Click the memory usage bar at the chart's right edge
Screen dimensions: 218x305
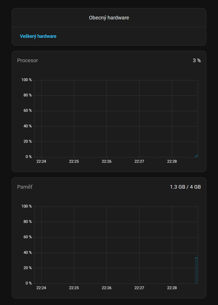tap(196, 271)
